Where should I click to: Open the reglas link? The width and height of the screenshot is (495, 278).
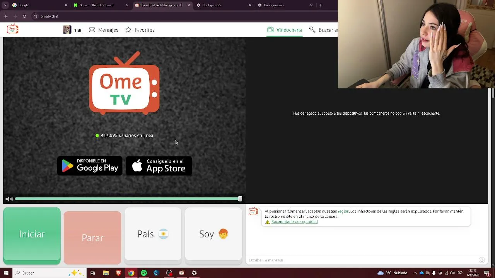pos(343,211)
